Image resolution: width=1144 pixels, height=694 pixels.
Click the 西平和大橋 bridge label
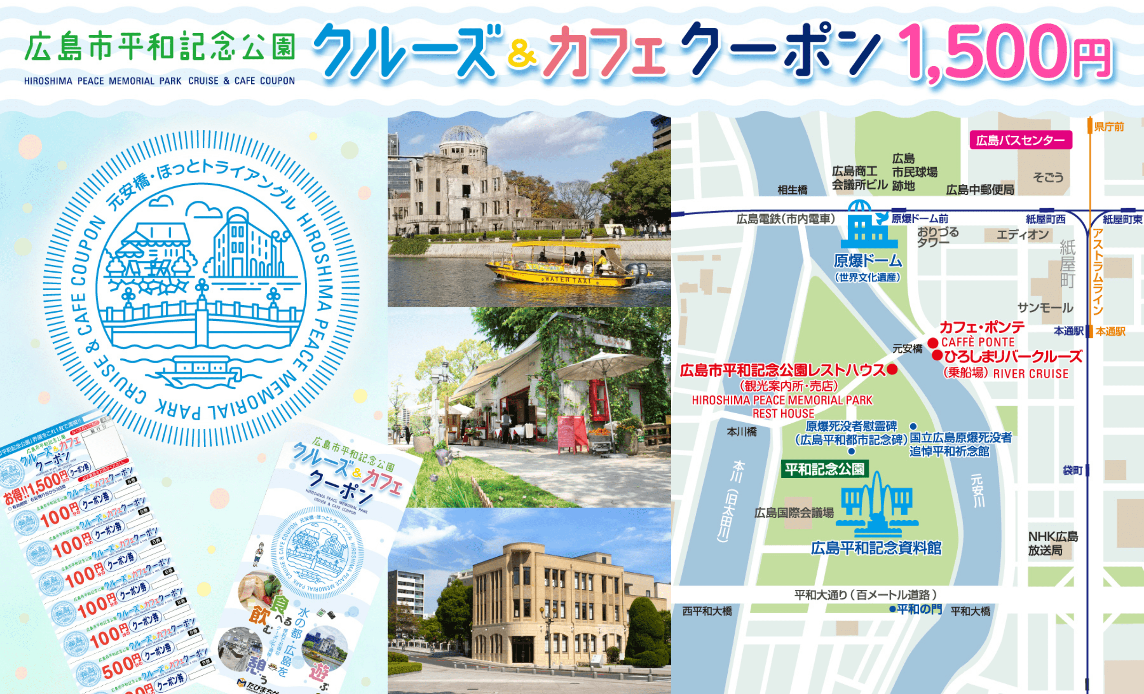[x=707, y=611]
